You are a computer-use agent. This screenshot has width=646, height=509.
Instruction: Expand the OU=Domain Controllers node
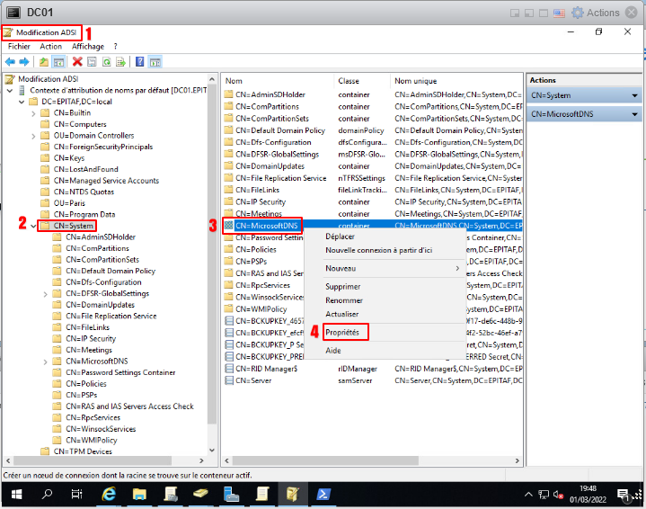tap(34, 136)
